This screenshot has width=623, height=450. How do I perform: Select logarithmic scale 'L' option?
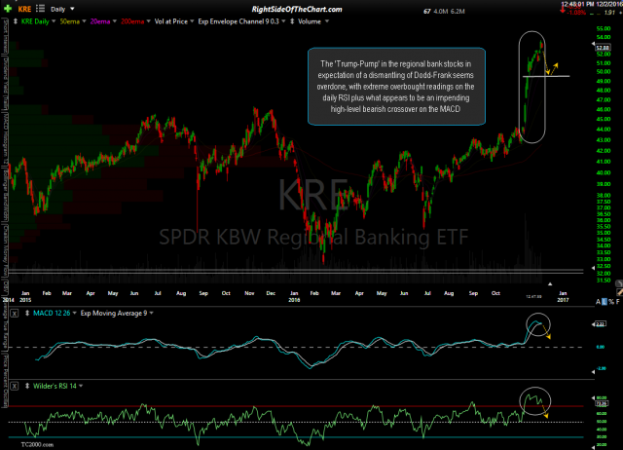click(605, 302)
